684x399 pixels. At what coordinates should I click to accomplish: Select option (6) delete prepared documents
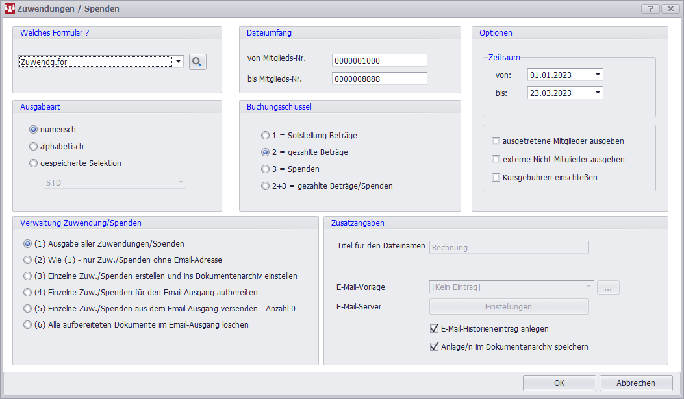coord(28,325)
